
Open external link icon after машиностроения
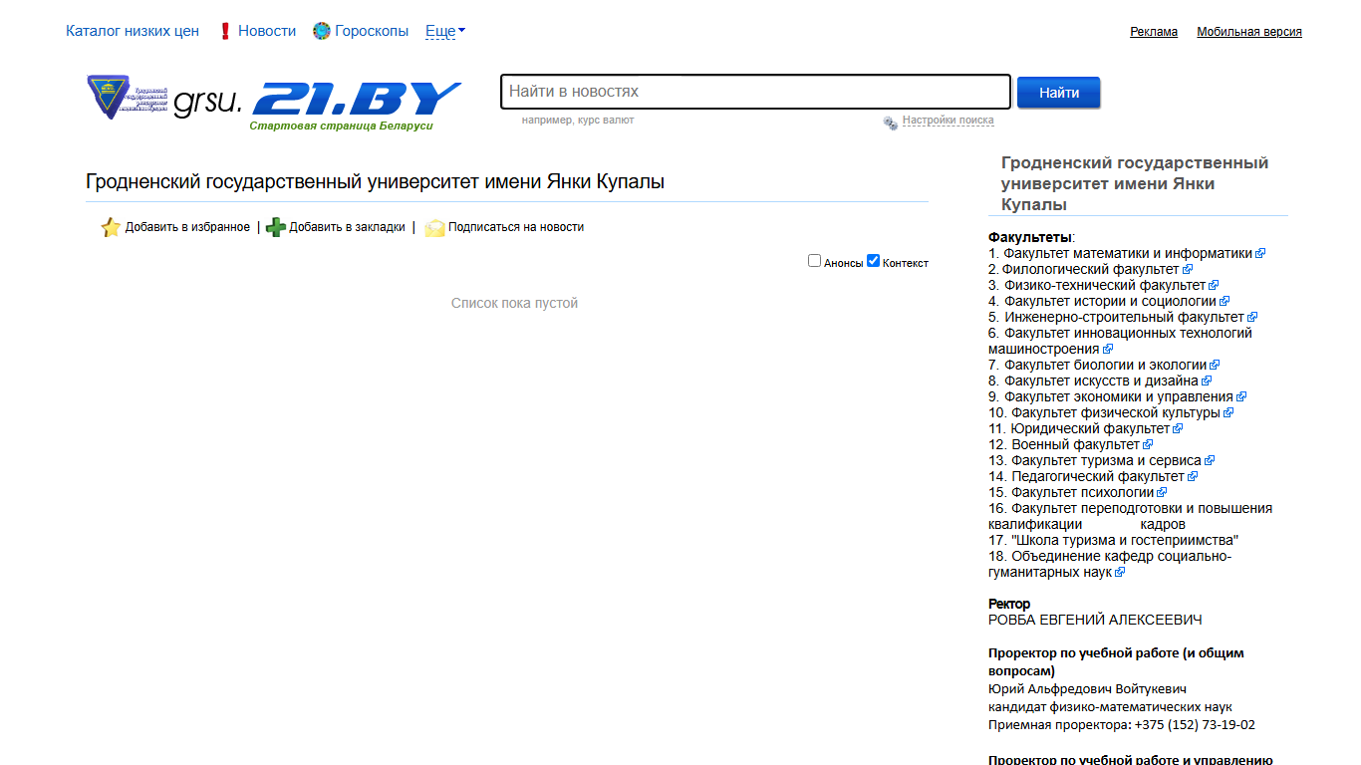pos(1108,350)
